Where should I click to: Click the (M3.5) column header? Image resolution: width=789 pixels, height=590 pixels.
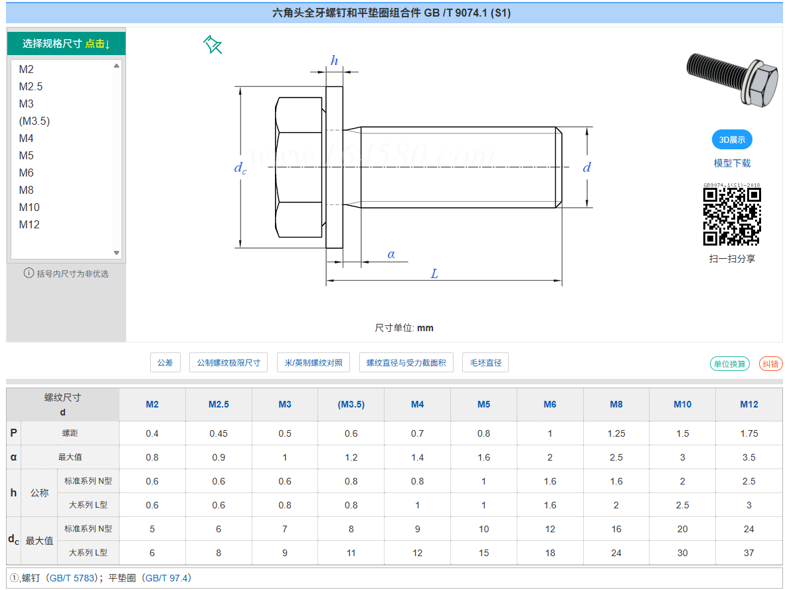tap(351, 404)
